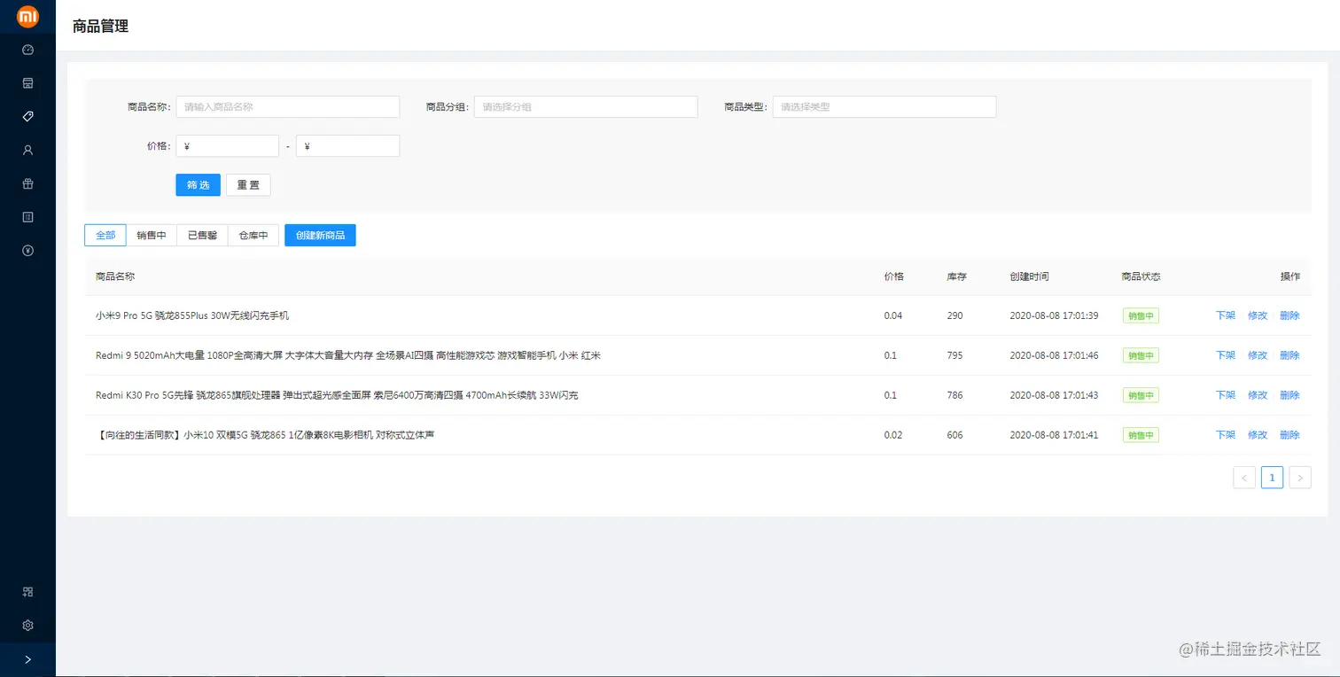The image size is (1340, 677).
Task: Select page 1 in pagination
Action: tap(1272, 478)
